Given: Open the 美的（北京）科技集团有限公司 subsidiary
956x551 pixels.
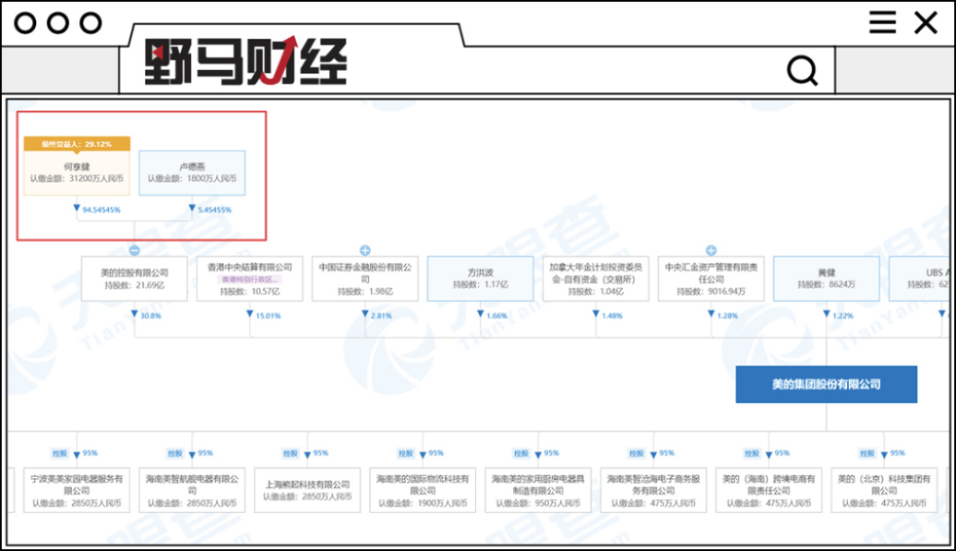Looking at the screenshot, I should coord(884,490).
